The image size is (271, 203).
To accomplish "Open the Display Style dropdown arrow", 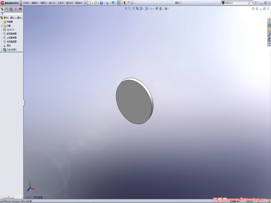I will [x=148, y=8].
